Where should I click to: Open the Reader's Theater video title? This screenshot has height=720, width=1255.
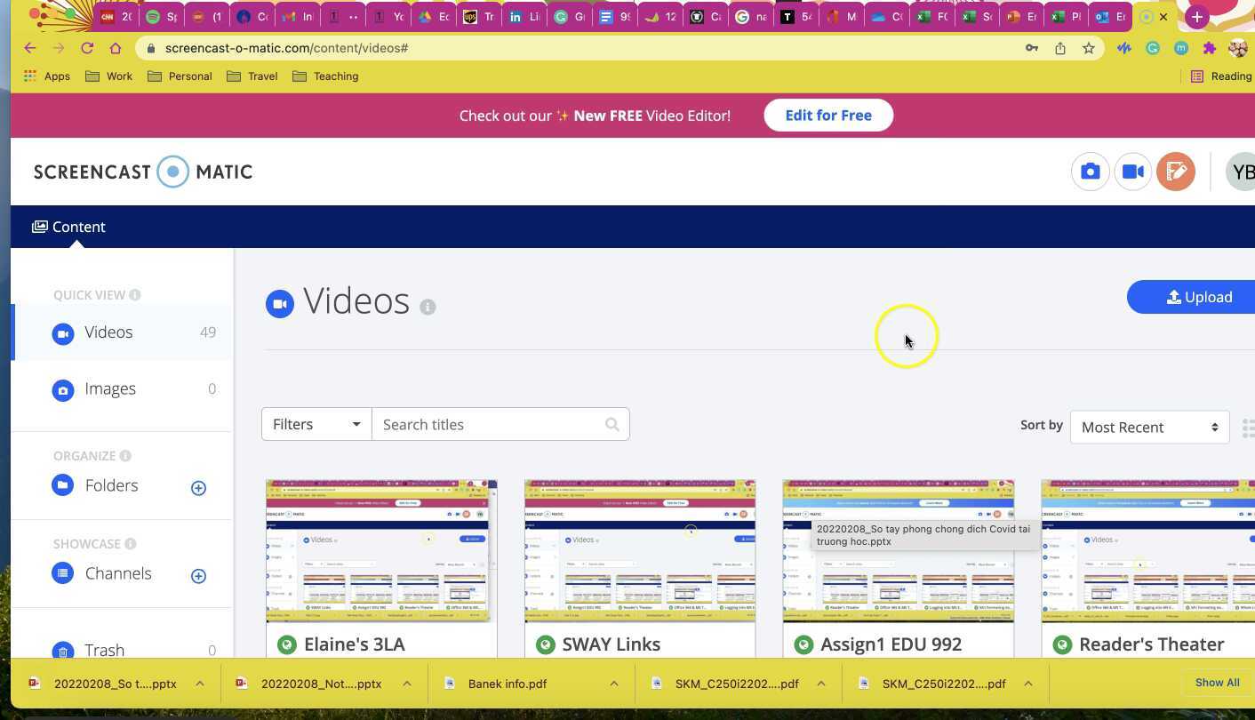(1151, 644)
